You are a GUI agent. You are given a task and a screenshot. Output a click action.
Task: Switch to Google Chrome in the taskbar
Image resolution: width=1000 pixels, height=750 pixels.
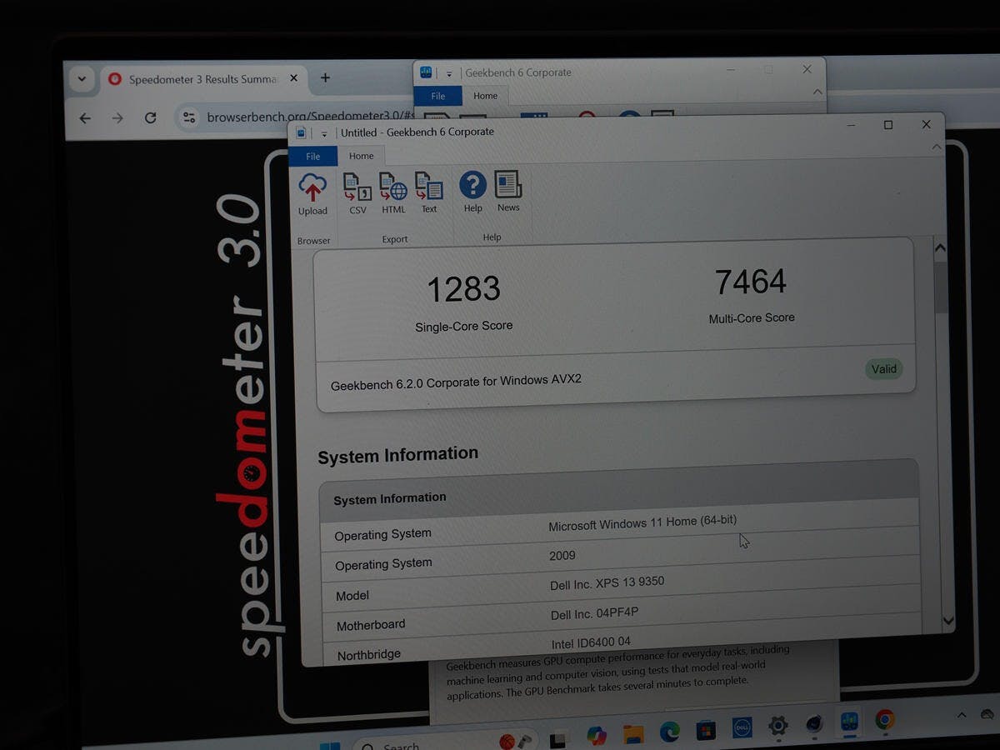tap(885, 719)
